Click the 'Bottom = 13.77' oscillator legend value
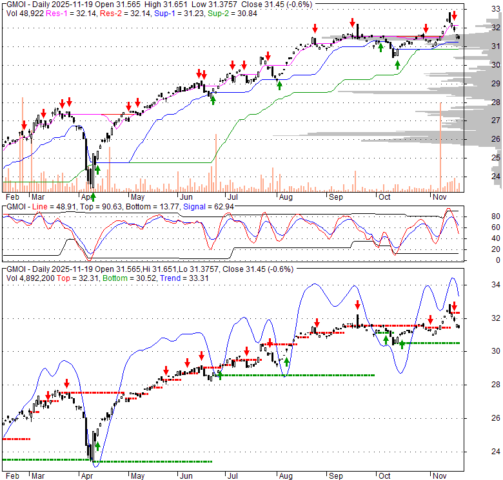 pyautogui.click(x=153, y=207)
